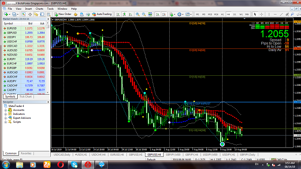Open a new chart via the toolbar icon

click(6, 14)
